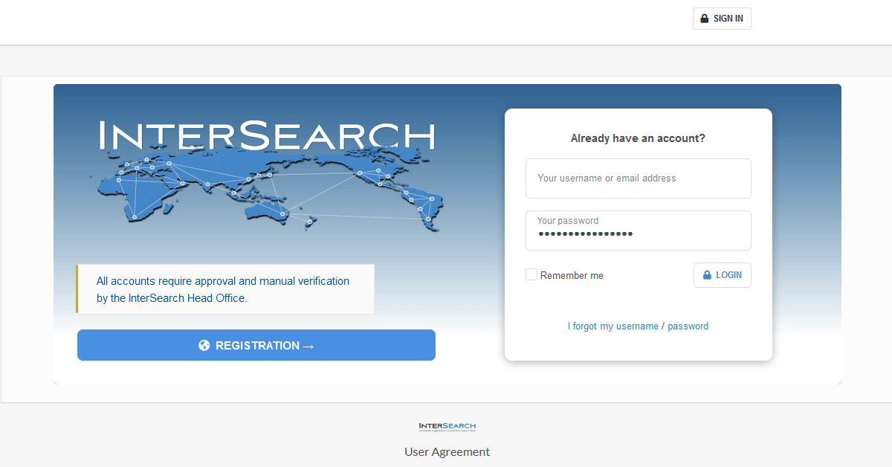Viewport: 892px width, 467px height.
Task: Enable the Remember me checkbox
Action: 531,274
